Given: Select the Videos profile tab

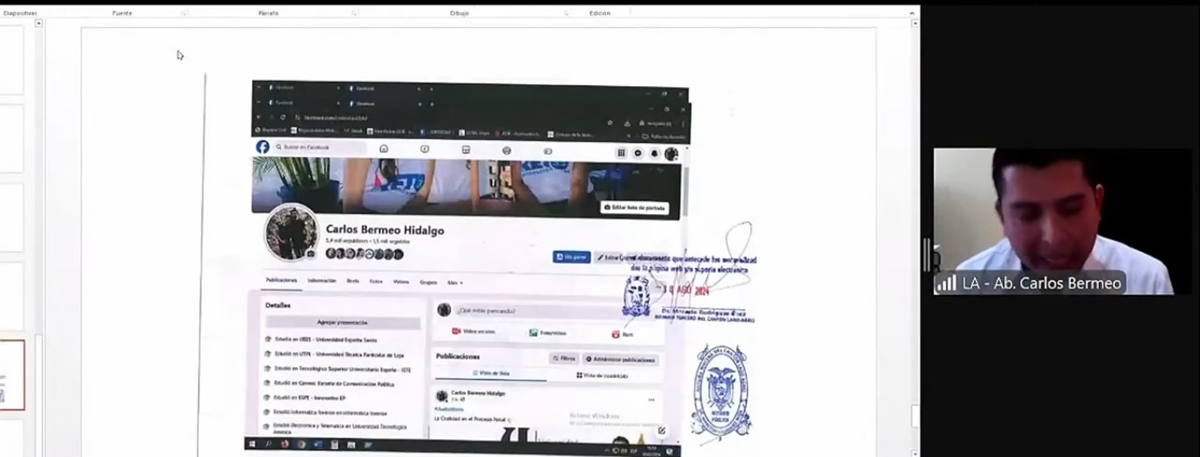Looking at the screenshot, I should tap(401, 282).
